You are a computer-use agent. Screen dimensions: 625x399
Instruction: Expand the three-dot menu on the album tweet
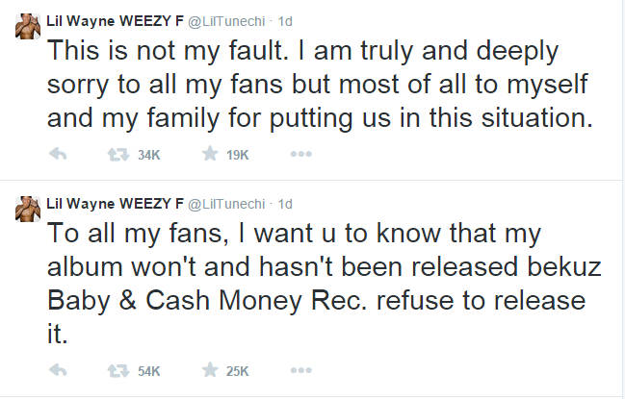click(x=300, y=370)
